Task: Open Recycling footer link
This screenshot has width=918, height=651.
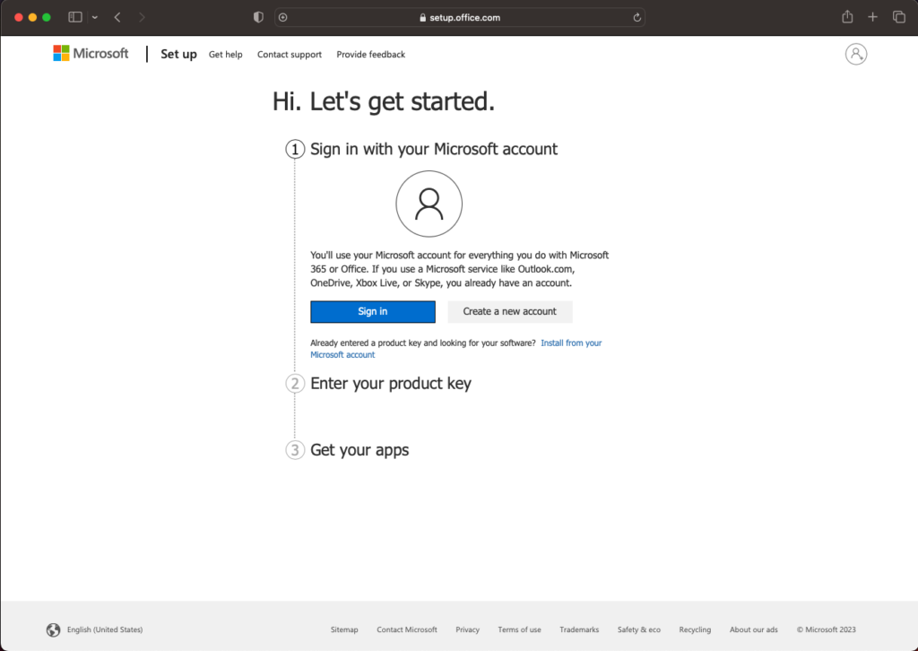Action: [x=695, y=629]
